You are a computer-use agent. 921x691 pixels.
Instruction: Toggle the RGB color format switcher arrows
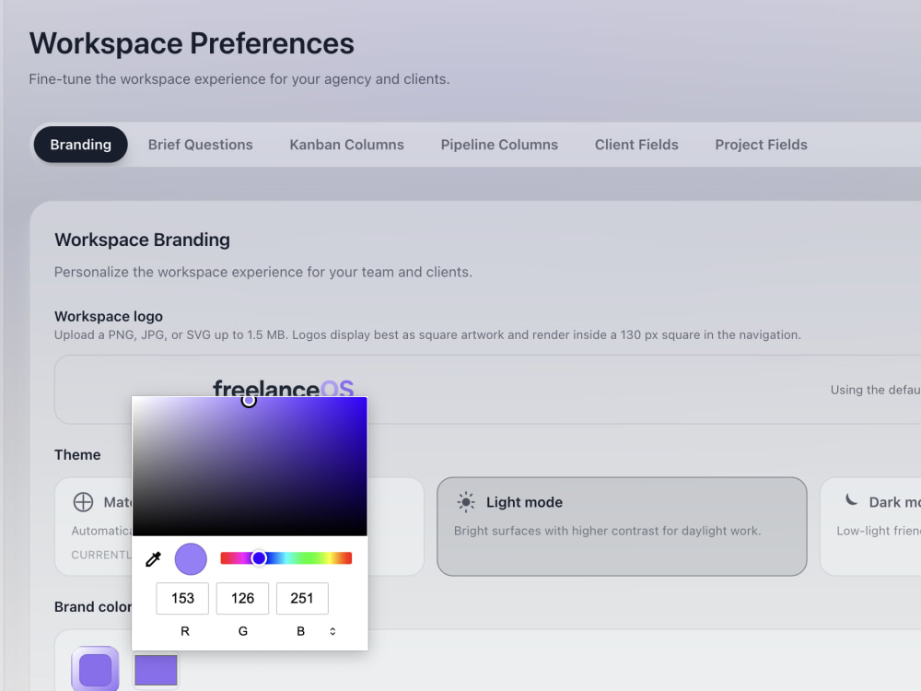332,631
